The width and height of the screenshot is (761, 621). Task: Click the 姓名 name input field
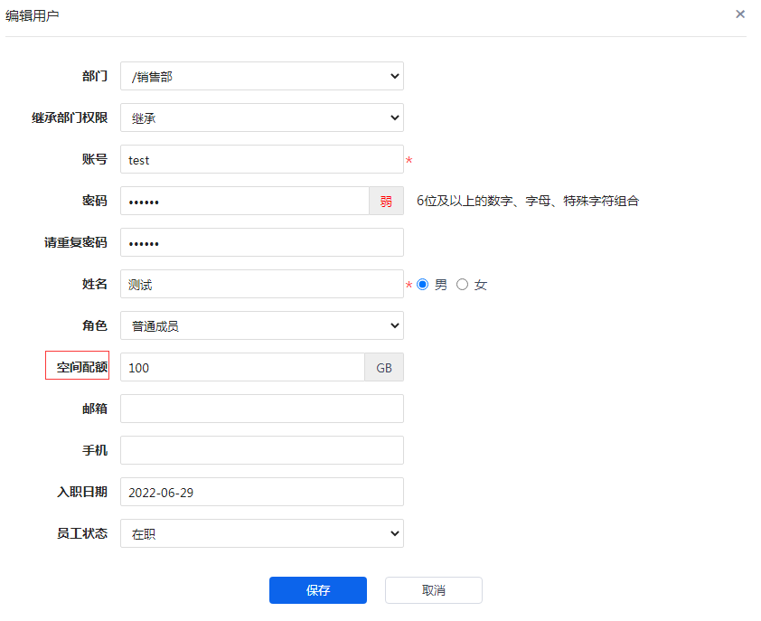click(x=261, y=285)
